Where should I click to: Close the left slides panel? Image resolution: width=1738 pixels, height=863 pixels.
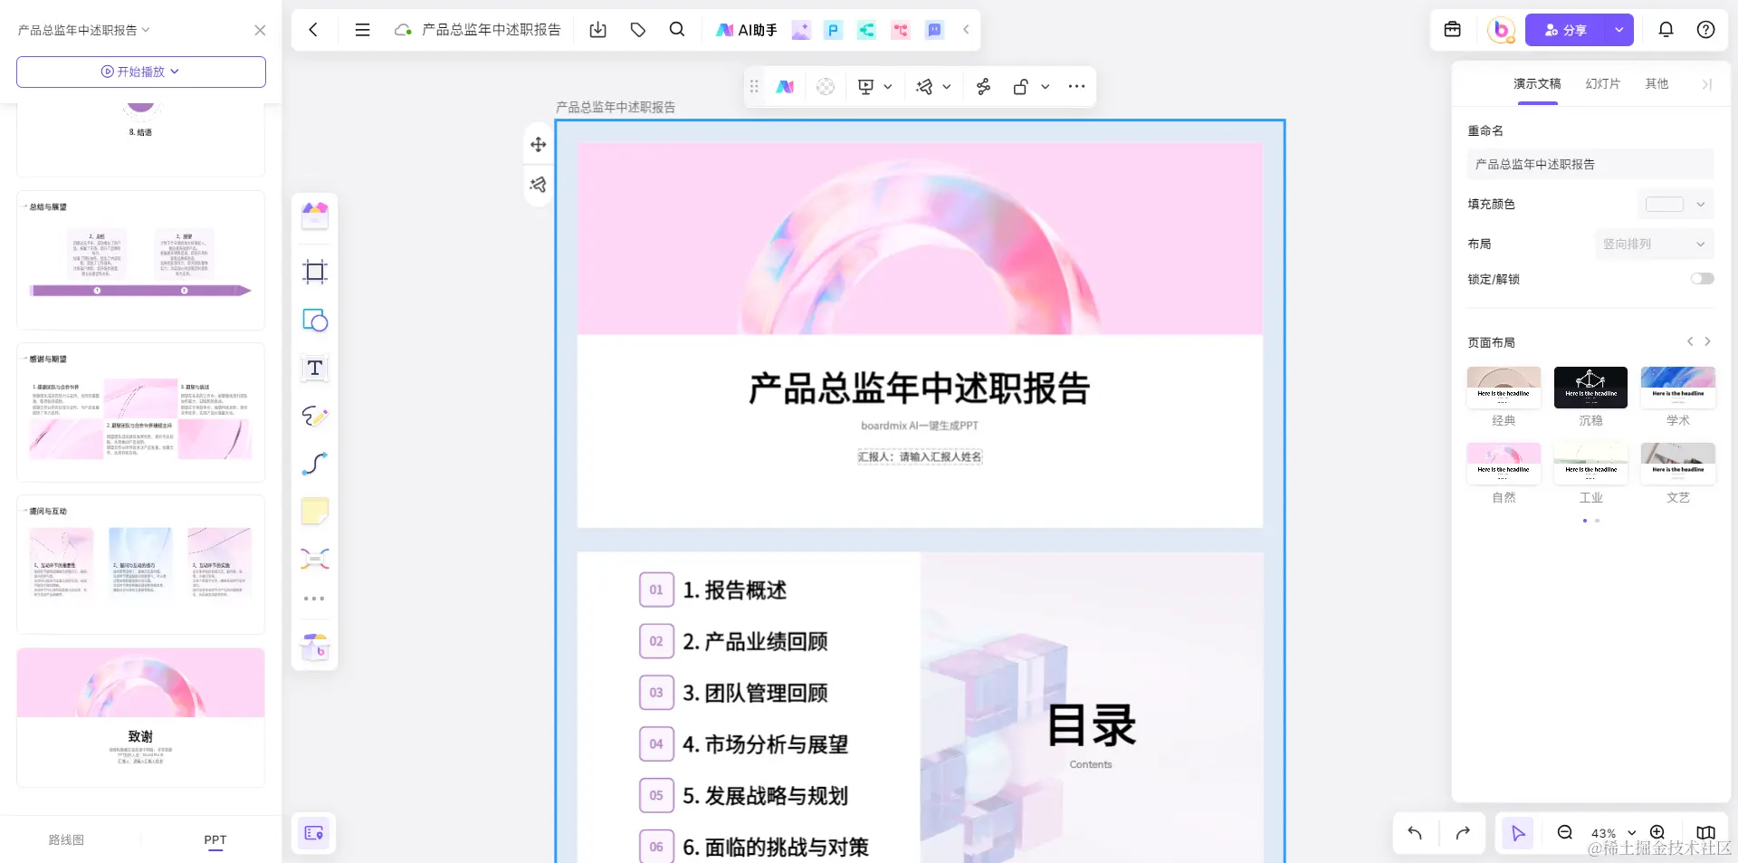(260, 30)
